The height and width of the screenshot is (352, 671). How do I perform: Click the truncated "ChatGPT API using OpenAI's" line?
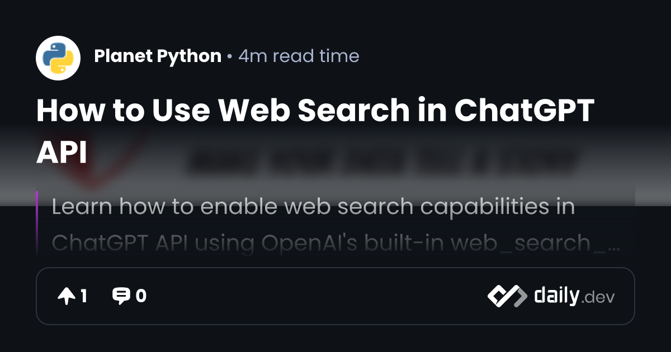coord(335,243)
